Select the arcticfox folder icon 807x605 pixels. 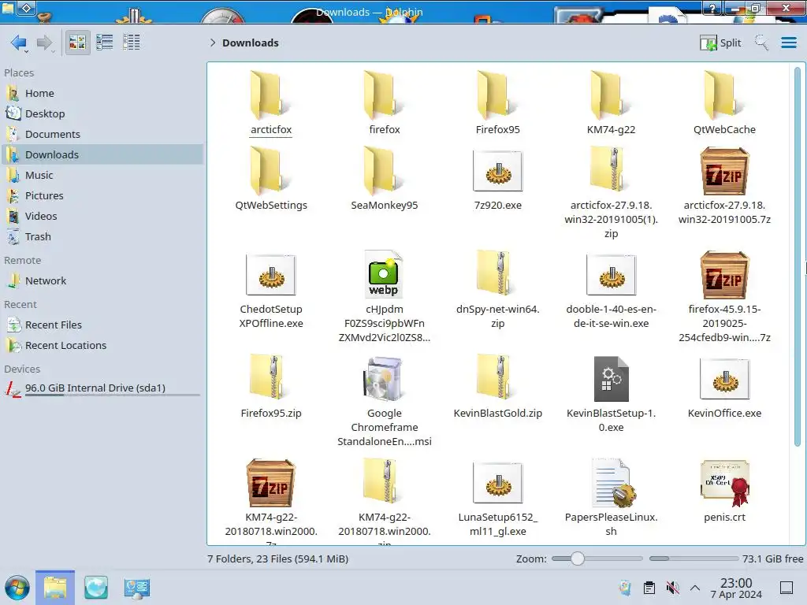tap(271, 95)
